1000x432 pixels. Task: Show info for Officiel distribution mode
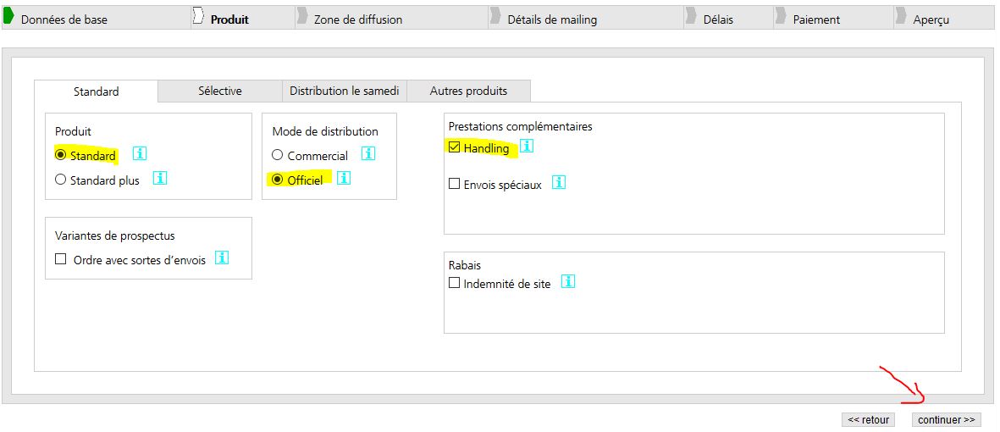[x=344, y=179]
